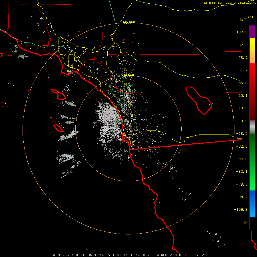This screenshot has height=257, width=257.
Task: Click the 50 NMI range ring label
Action: click(x=129, y=76)
